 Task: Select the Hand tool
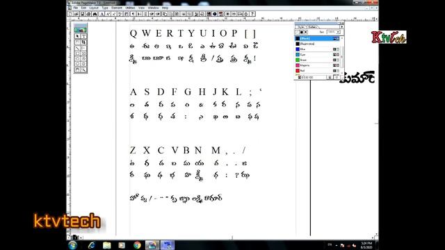77,69
